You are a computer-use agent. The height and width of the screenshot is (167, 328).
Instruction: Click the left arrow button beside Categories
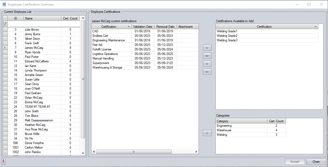[x=207, y=133]
